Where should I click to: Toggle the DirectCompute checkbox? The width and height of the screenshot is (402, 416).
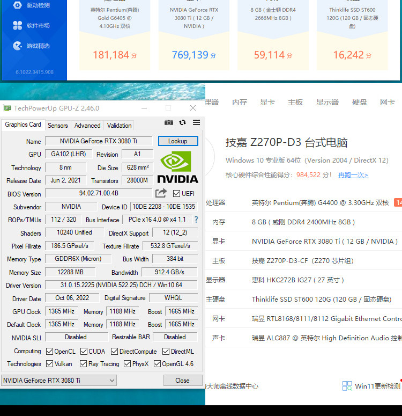pos(115,351)
